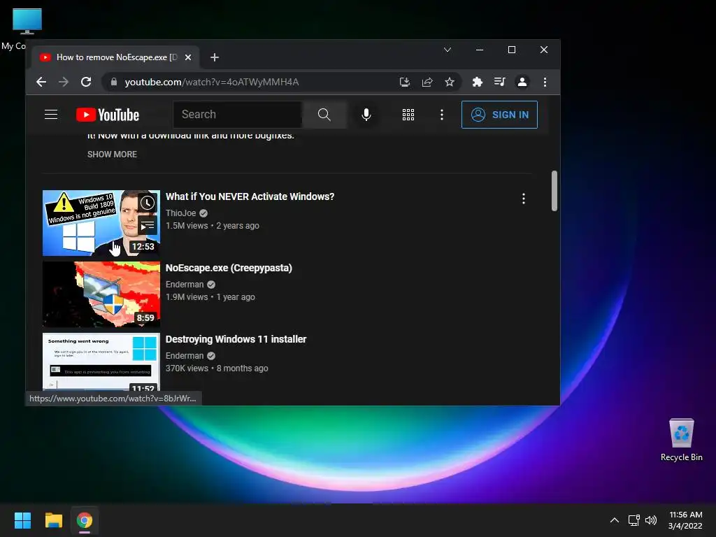The height and width of the screenshot is (537, 716).
Task: Open Chrome profile avatar
Action: click(522, 82)
